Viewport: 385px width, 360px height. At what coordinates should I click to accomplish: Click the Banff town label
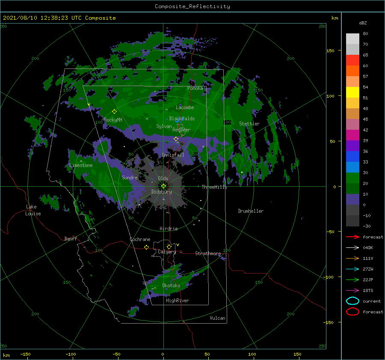tap(71, 238)
